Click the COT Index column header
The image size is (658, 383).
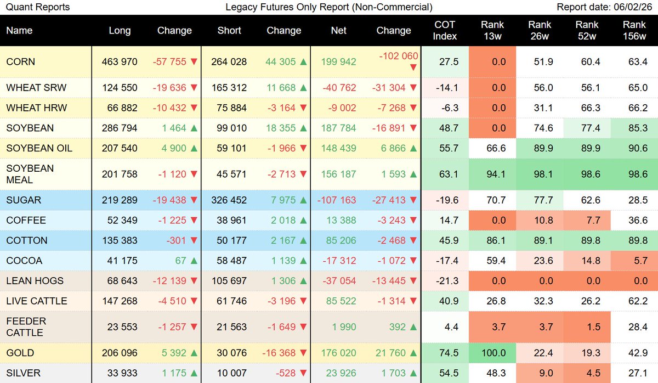click(445, 31)
